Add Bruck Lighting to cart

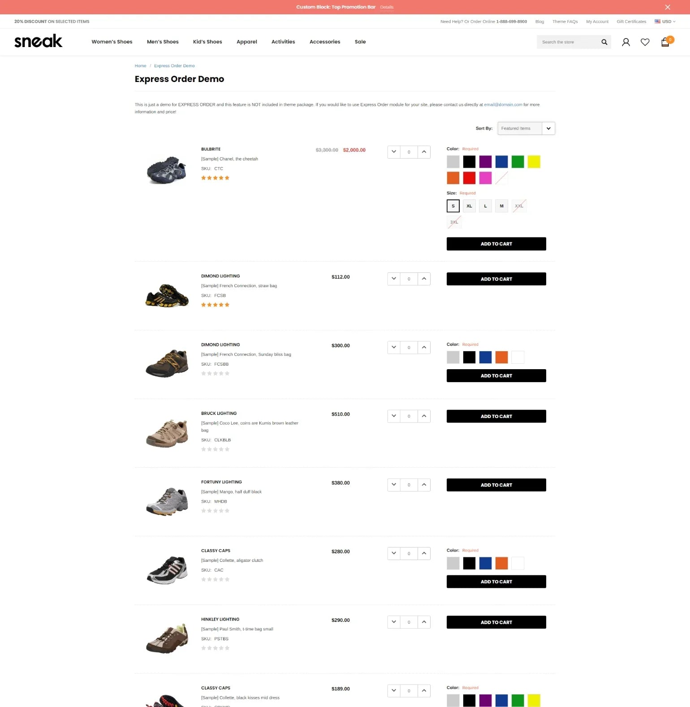(x=496, y=416)
